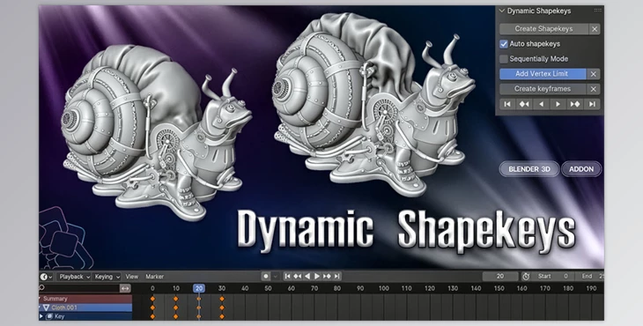This screenshot has width=643, height=326.
Task: Expand the Key channel row
Action: (41, 316)
